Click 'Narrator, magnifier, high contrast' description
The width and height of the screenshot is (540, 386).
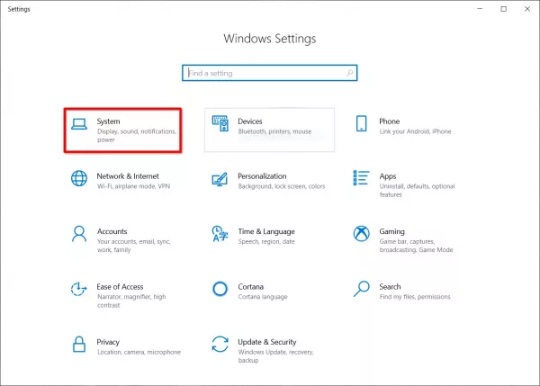click(131, 301)
